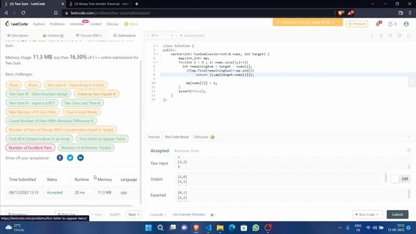Fold the twoSum function at line 3
The height and width of the screenshot is (234, 416).
click(x=157, y=54)
